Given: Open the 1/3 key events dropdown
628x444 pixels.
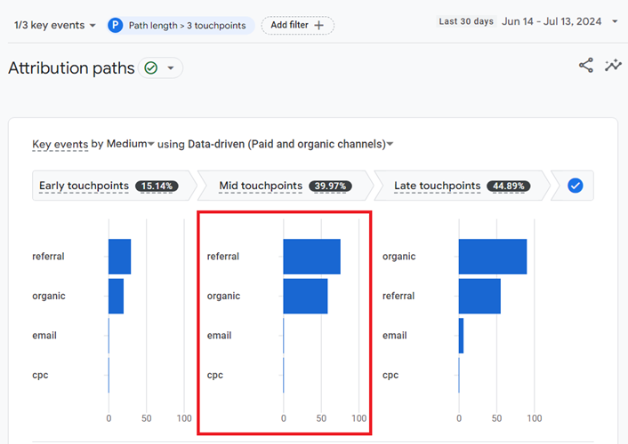Looking at the screenshot, I should pos(55,25).
